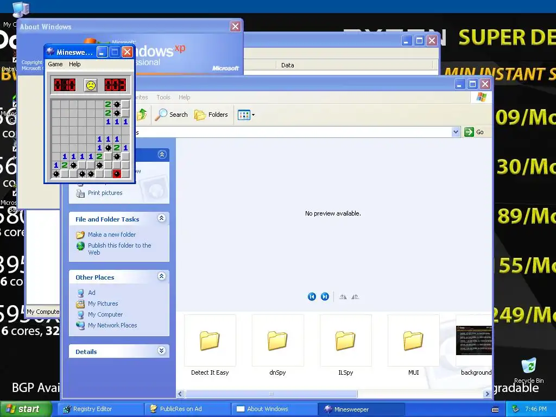556x417 pixels.
Task: Close the About Windows dialog
Action: [235, 26]
